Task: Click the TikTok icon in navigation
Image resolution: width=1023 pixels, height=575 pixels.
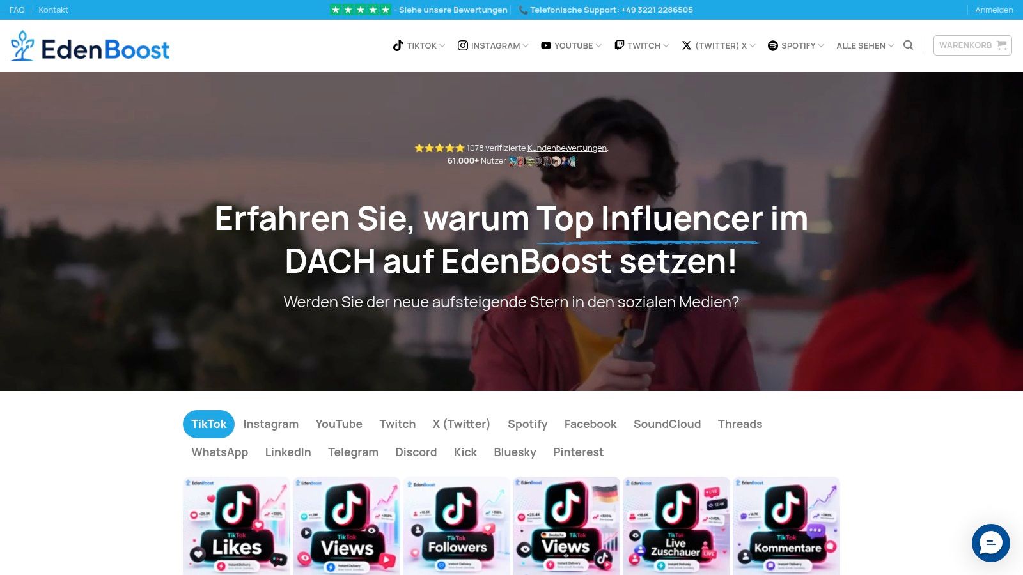Action: tap(398, 45)
